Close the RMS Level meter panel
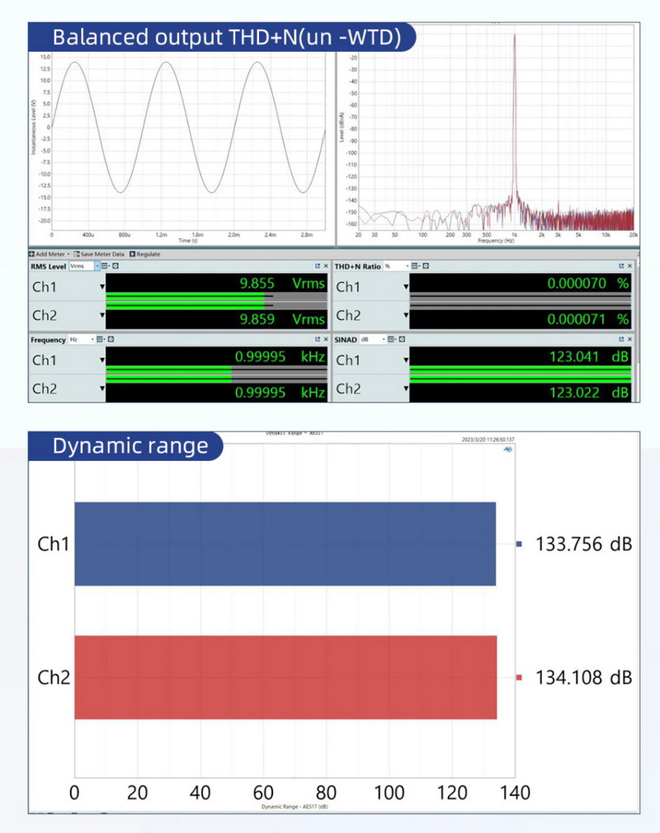The height and width of the screenshot is (833, 660). (x=325, y=266)
